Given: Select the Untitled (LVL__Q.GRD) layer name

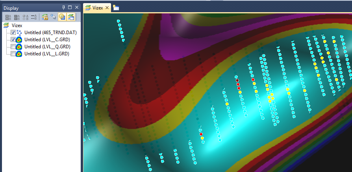Looking at the screenshot, I should [x=47, y=46].
